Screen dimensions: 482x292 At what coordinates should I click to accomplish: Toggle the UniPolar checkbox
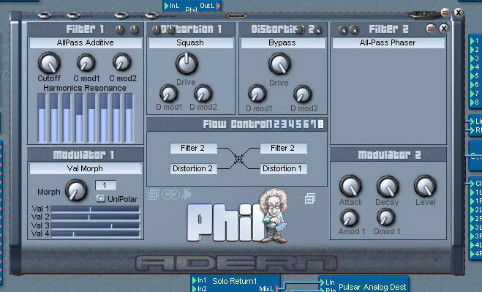[x=100, y=198]
